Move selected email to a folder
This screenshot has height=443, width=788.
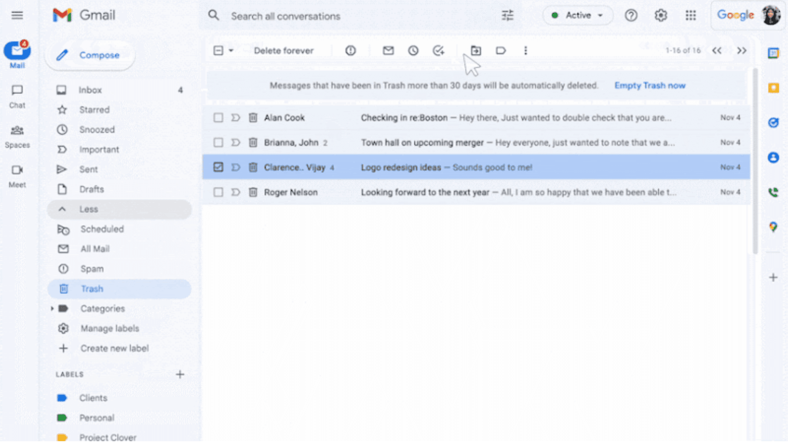click(476, 51)
